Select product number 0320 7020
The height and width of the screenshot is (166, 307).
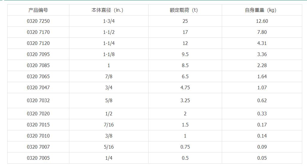pyautogui.click(x=38, y=114)
